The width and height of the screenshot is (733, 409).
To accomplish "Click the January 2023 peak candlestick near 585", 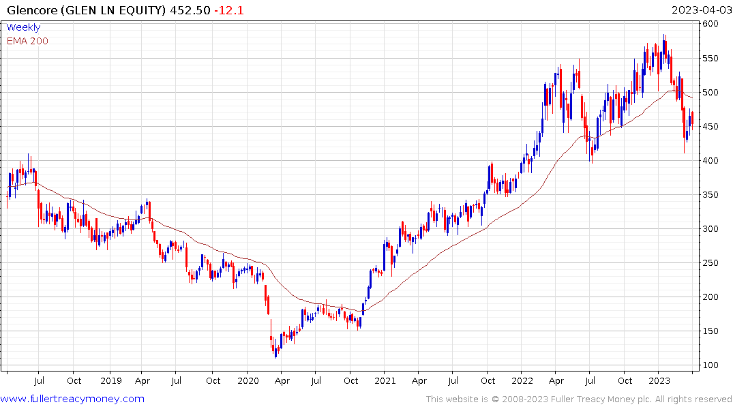I will tap(664, 48).
